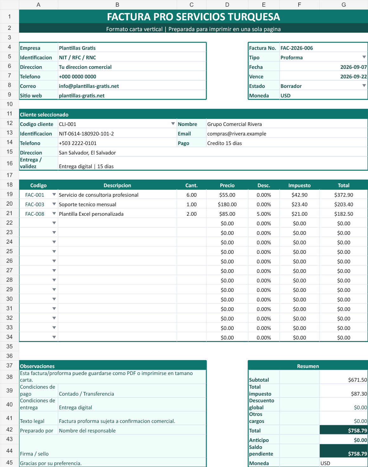This screenshot has width=368, height=467.
Task: Click the phone cell +000 0000 0000
Action: coord(132,76)
